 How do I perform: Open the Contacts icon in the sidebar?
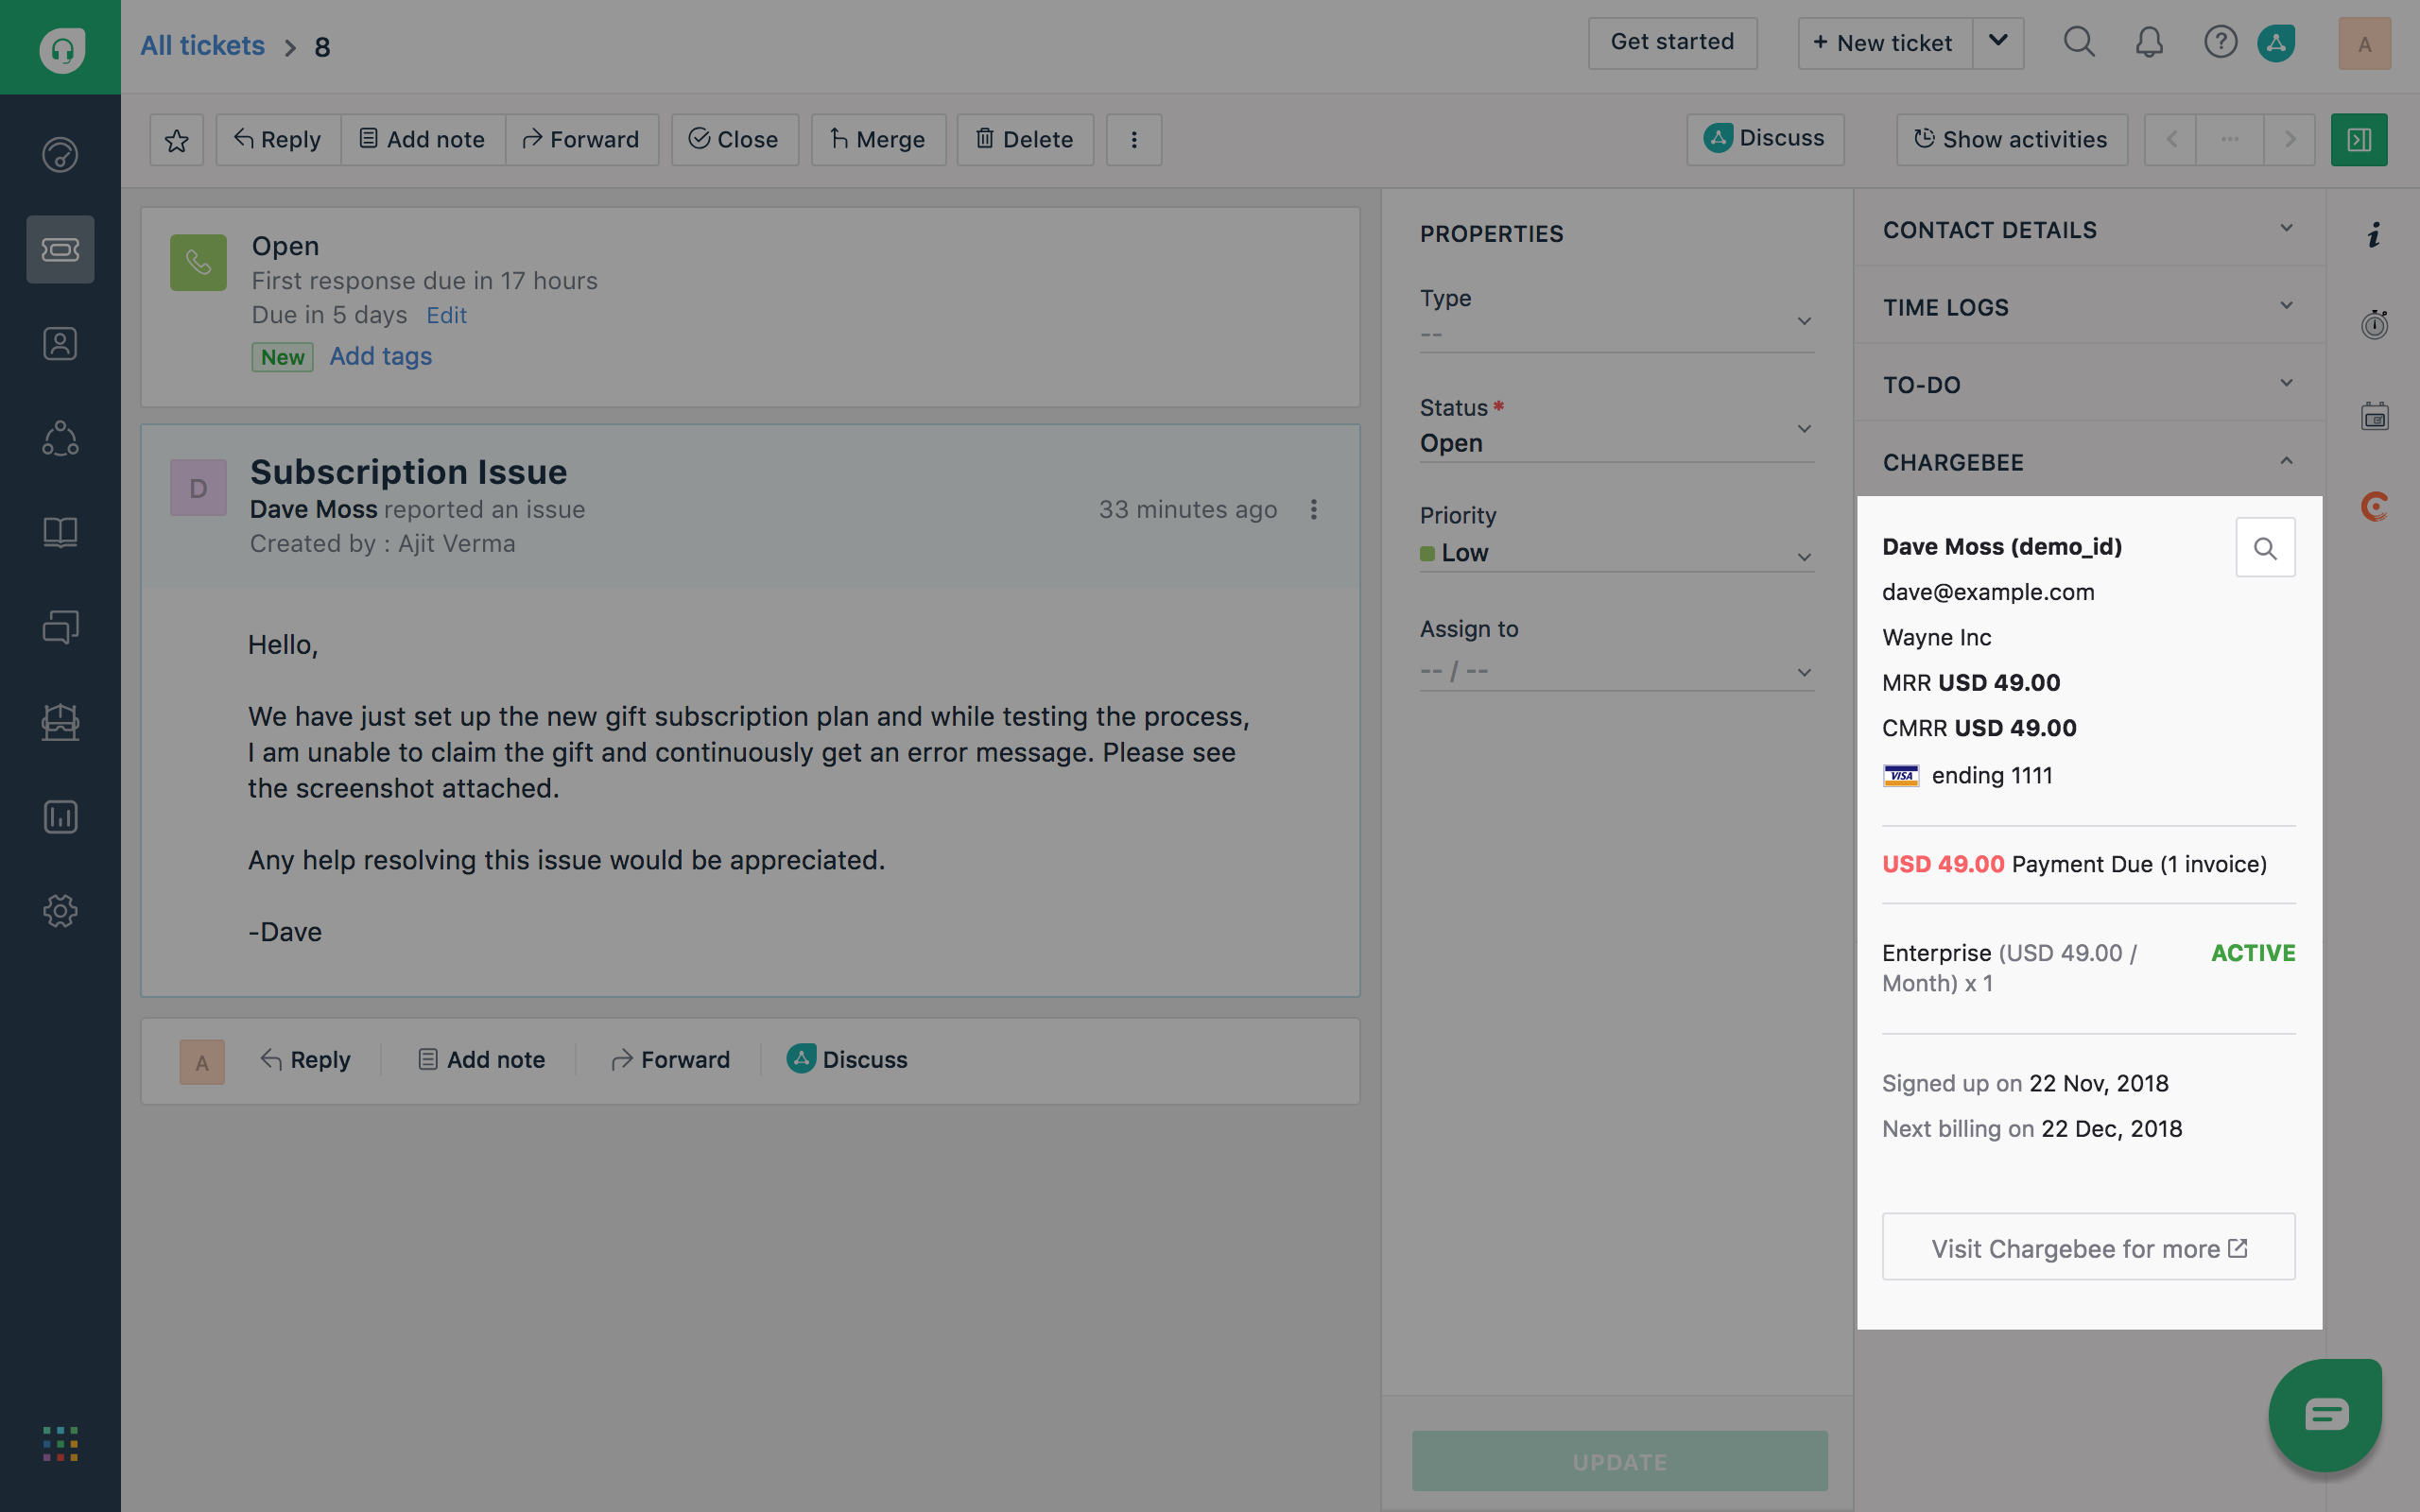(x=60, y=344)
